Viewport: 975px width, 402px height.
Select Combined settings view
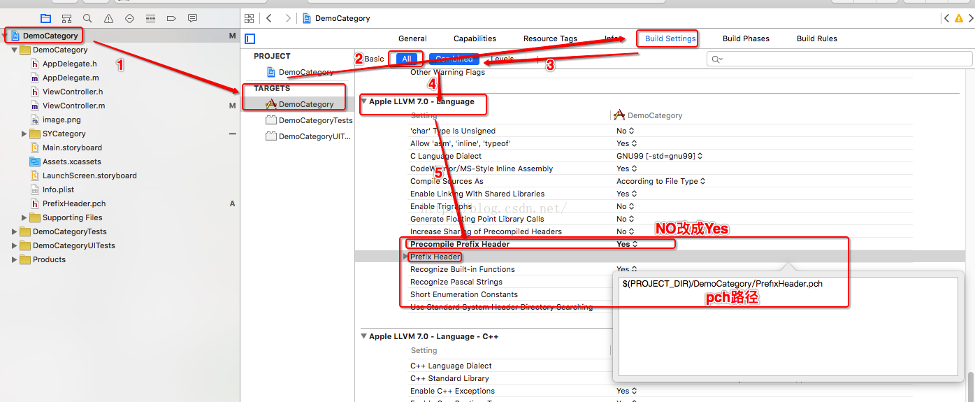coord(454,59)
